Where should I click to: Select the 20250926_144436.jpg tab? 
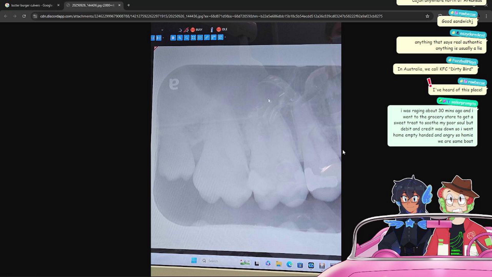[x=92, y=5]
